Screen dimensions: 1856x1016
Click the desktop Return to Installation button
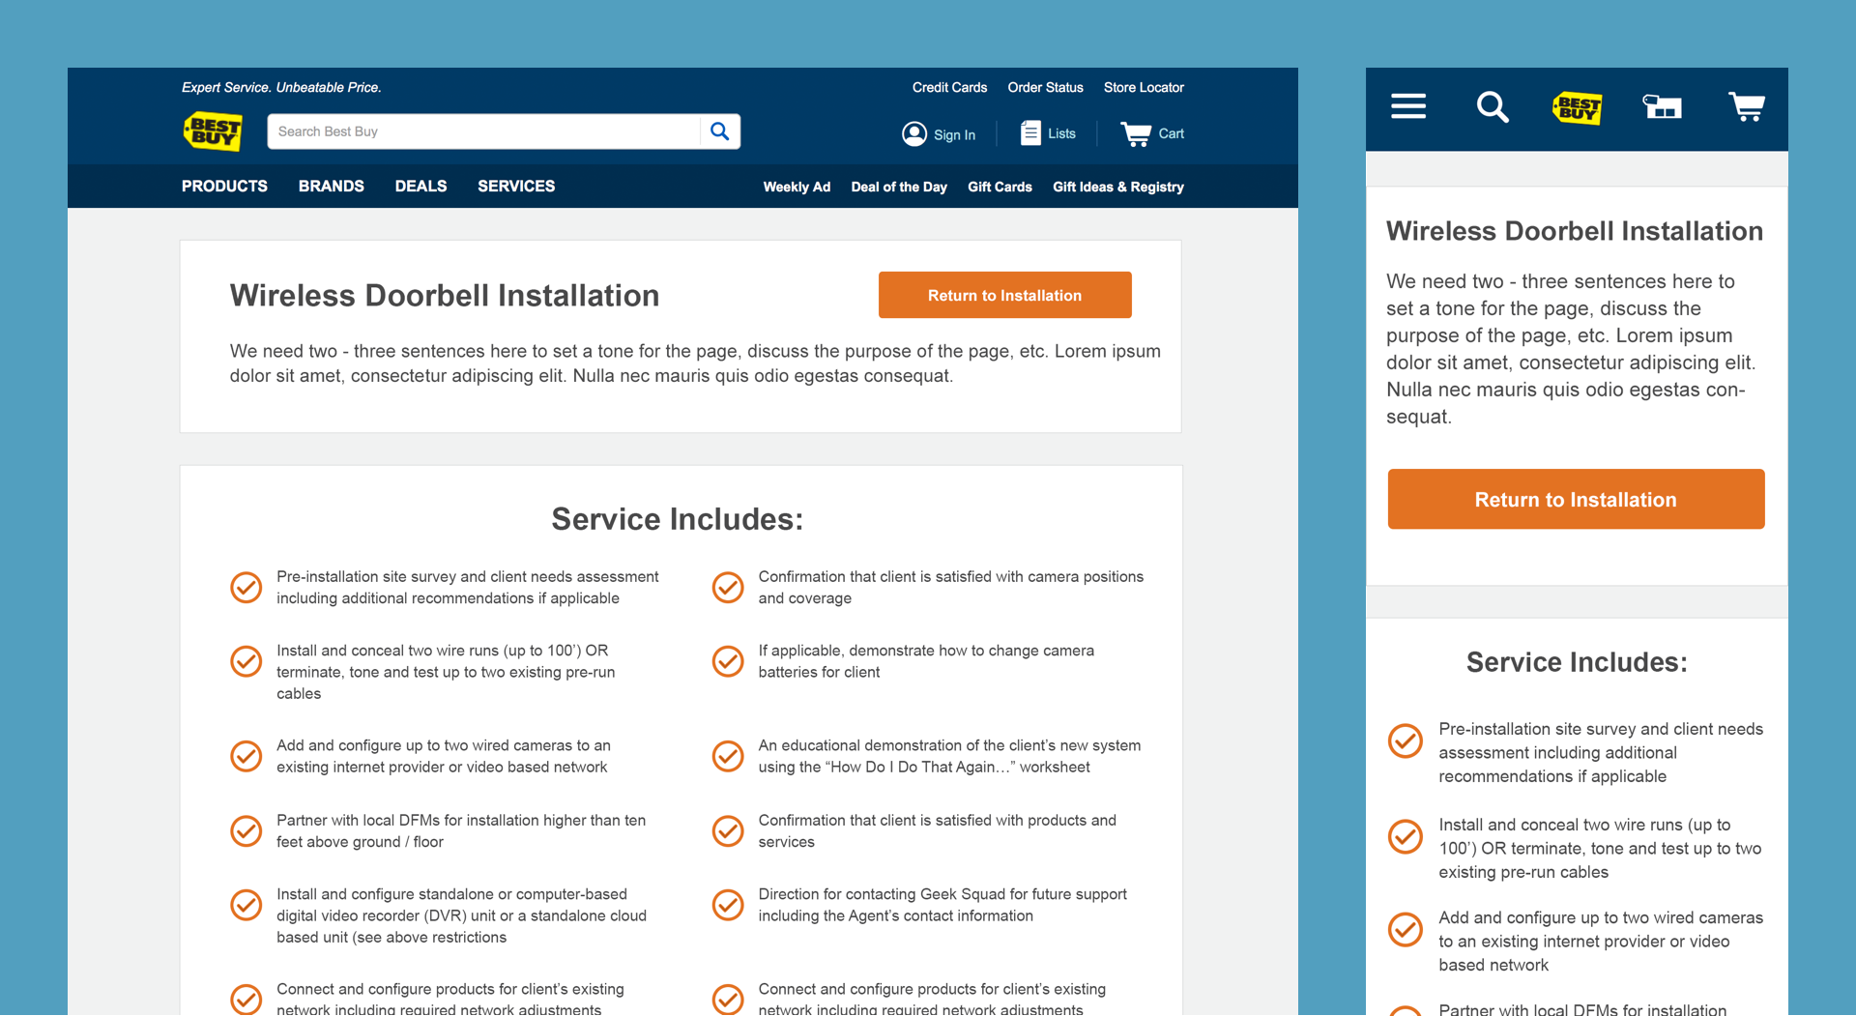tap(1004, 295)
